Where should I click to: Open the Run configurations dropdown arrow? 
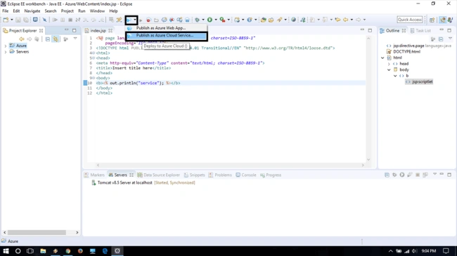216,20
